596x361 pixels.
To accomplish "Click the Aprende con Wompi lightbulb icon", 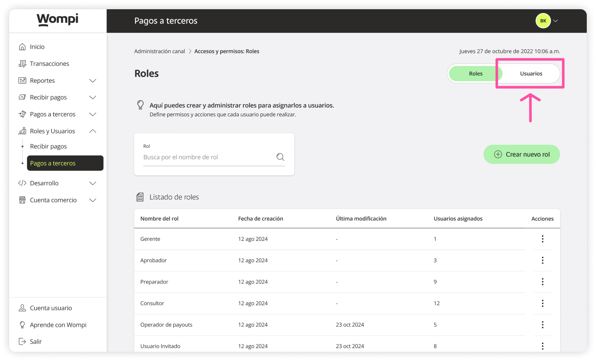I will tap(23, 324).
